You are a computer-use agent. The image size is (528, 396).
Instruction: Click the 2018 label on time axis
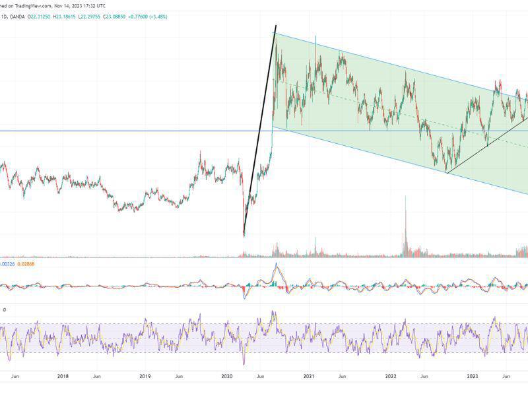tap(63, 376)
